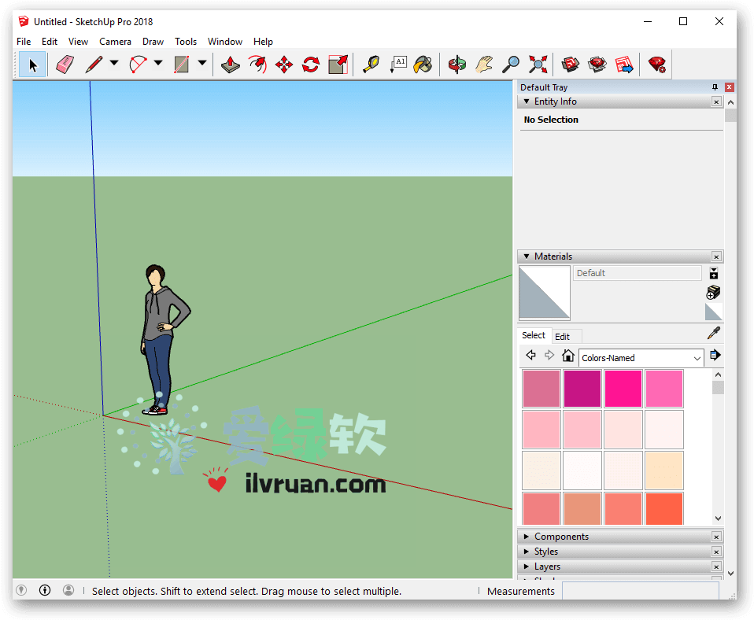Open the materials Details menu arrow
754x620 pixels.
715,355
